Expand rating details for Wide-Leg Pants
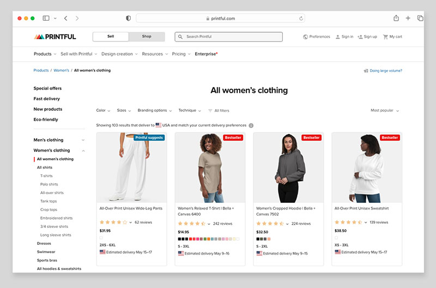 tap(130, 223)
